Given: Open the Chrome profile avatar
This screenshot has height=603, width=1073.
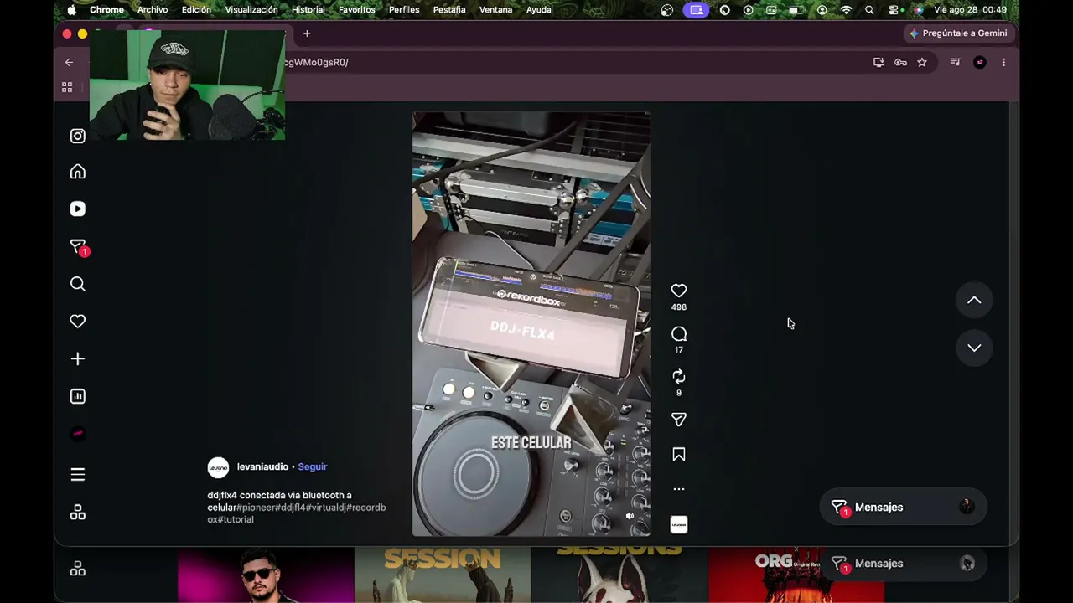Looking at the screenshot, I should click(x=980, y=62).
